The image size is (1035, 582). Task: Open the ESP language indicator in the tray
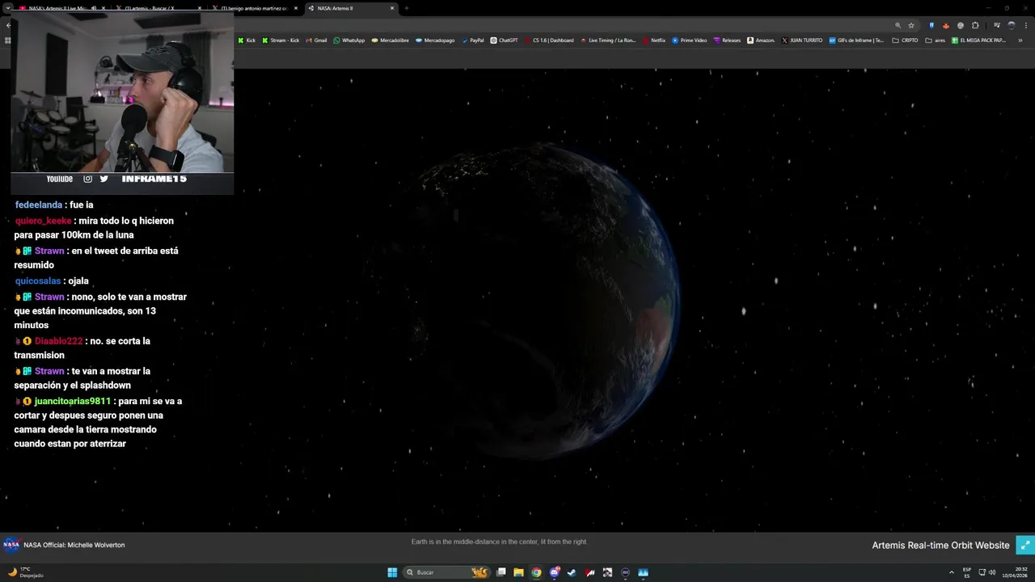pos(967,572)
